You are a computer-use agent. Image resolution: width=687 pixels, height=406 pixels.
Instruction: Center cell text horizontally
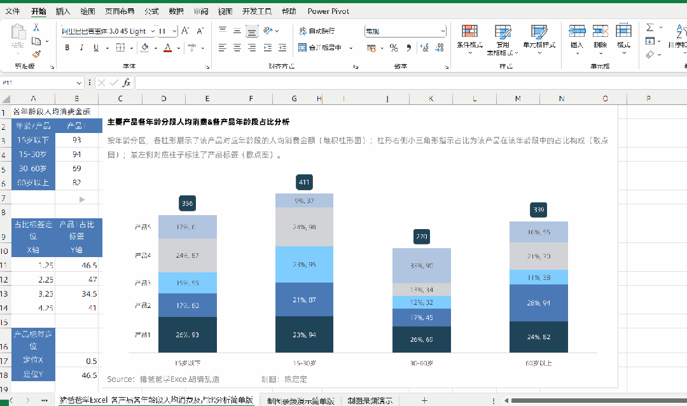coord(237,48)
